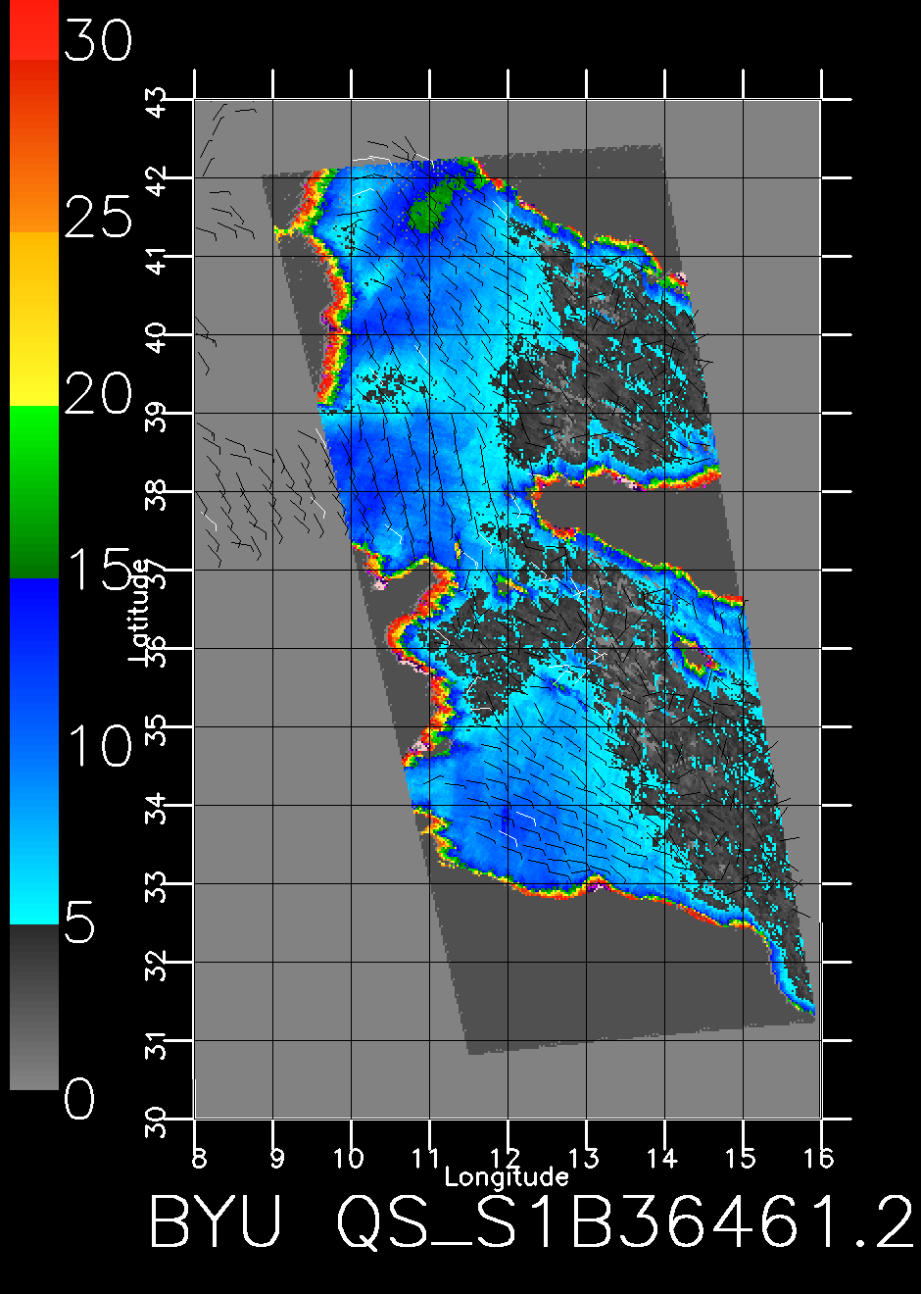The image size is (921, 1294).
Task: Click longitude tick label 11
Action: [x=427, y=1158]
